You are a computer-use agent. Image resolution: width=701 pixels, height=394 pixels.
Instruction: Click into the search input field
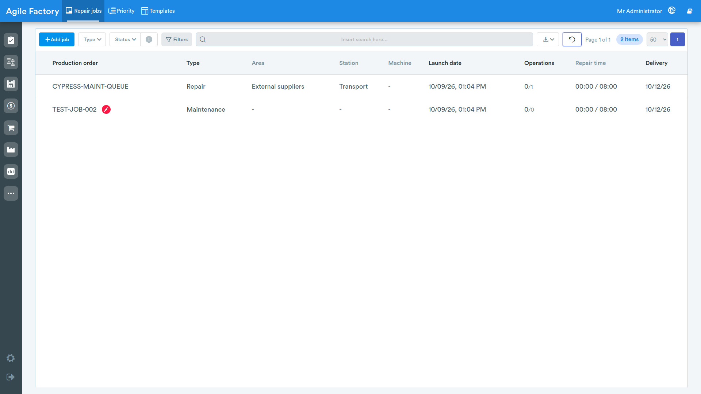click(364, 39)
